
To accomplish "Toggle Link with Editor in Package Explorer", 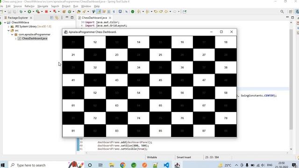I will 57,18.
